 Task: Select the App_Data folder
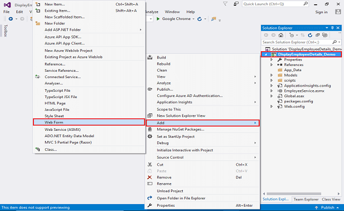click(x=293, y=70)
